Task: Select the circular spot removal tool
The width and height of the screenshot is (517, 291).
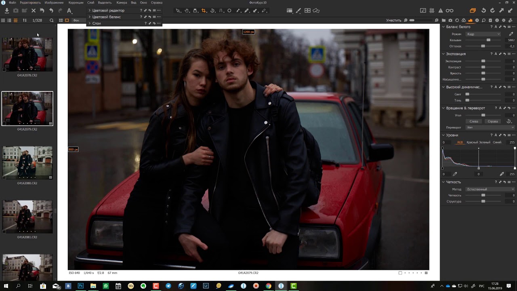Action: 229,11
